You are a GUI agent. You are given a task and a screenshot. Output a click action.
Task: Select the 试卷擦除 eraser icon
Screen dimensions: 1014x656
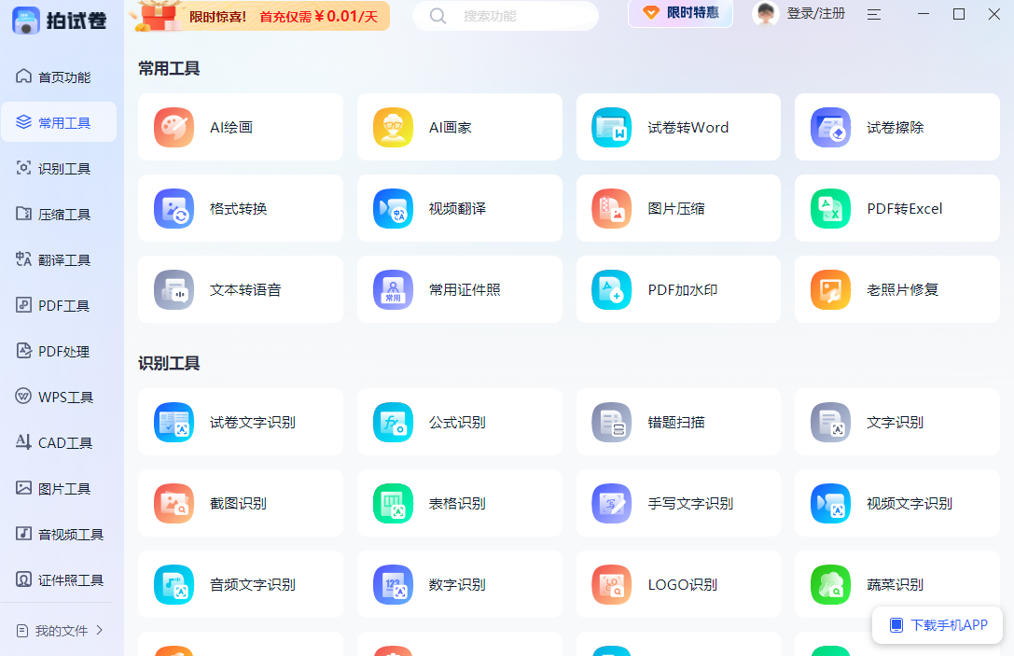pos(830,128)
